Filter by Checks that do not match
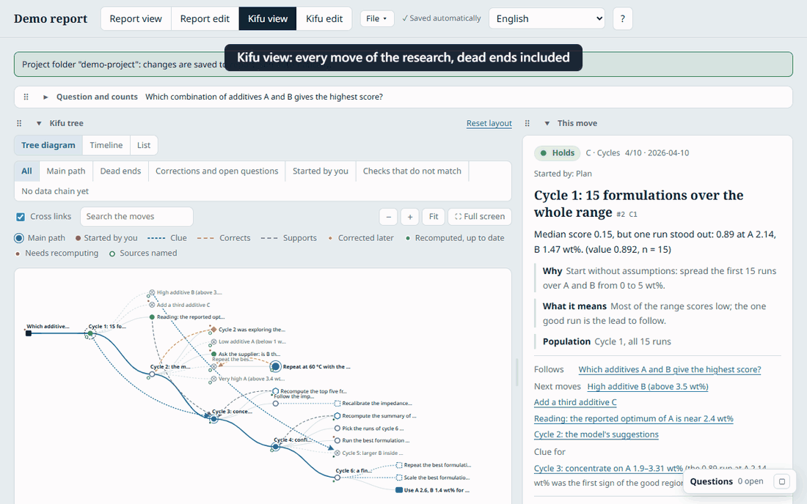This screenshot has width=807, height=504. 412,171
